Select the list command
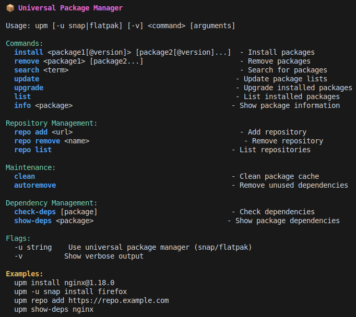 coord(22,96)
